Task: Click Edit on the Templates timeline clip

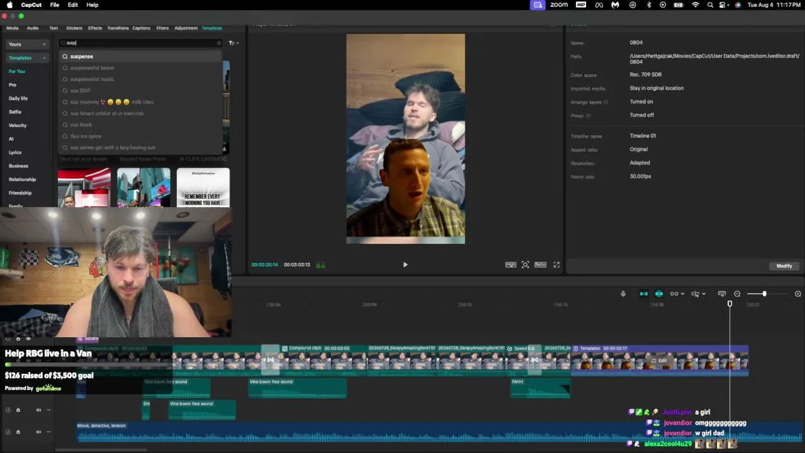Action: (x=660, y=361)
